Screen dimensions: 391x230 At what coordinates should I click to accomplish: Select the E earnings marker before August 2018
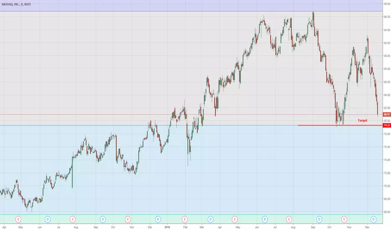tap(289, 219)
